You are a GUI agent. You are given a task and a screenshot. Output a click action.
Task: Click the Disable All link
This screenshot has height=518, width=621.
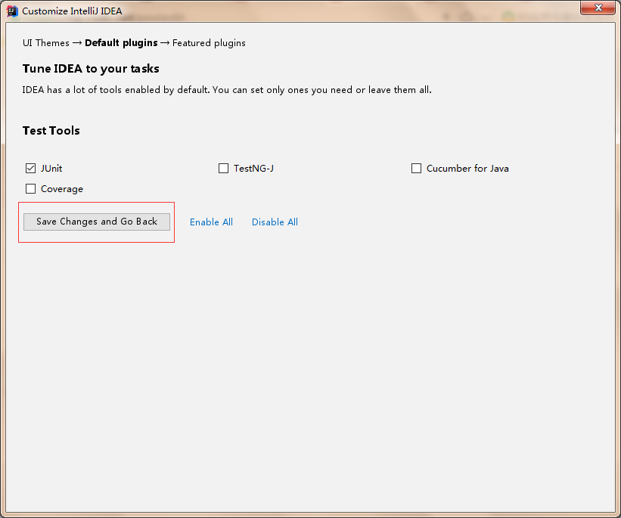coord(275,222)
